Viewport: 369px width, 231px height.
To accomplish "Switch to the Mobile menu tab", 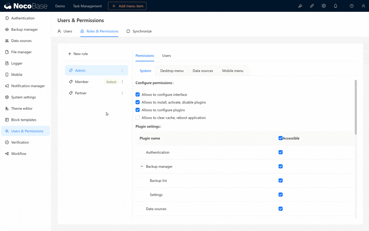I will point(233,71).
